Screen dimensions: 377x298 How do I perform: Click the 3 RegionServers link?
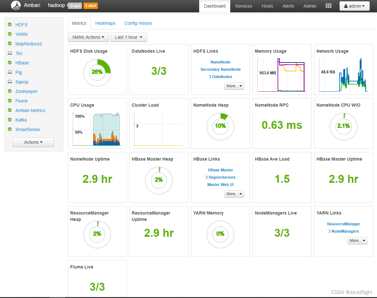coord(220,177)
